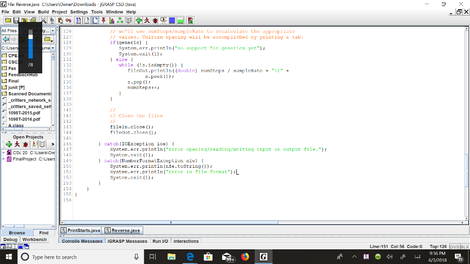Mute system volume from the tray

click(390, 257)
